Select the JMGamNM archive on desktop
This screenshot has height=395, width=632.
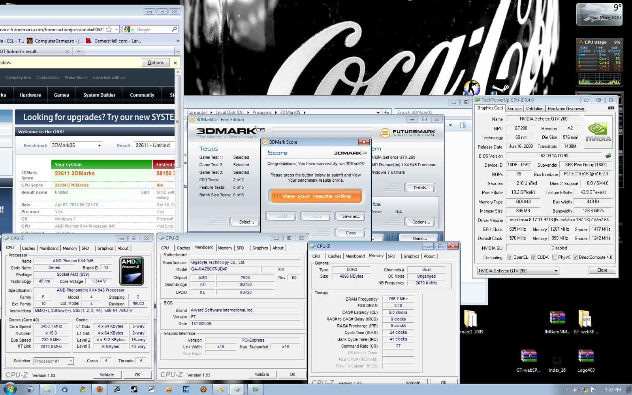point(557,322)
